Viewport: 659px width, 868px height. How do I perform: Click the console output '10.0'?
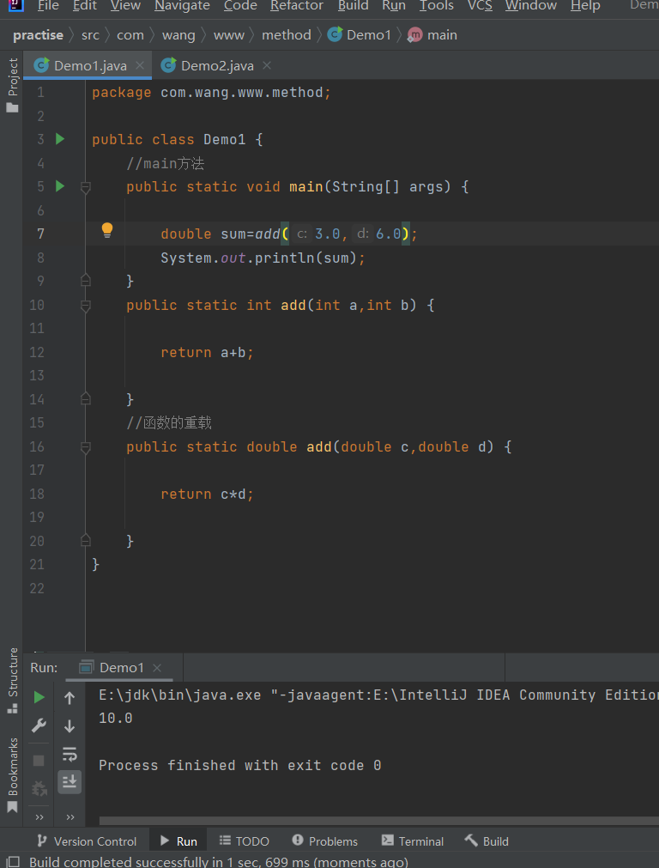pyautogui.click(x=116, y=719)
